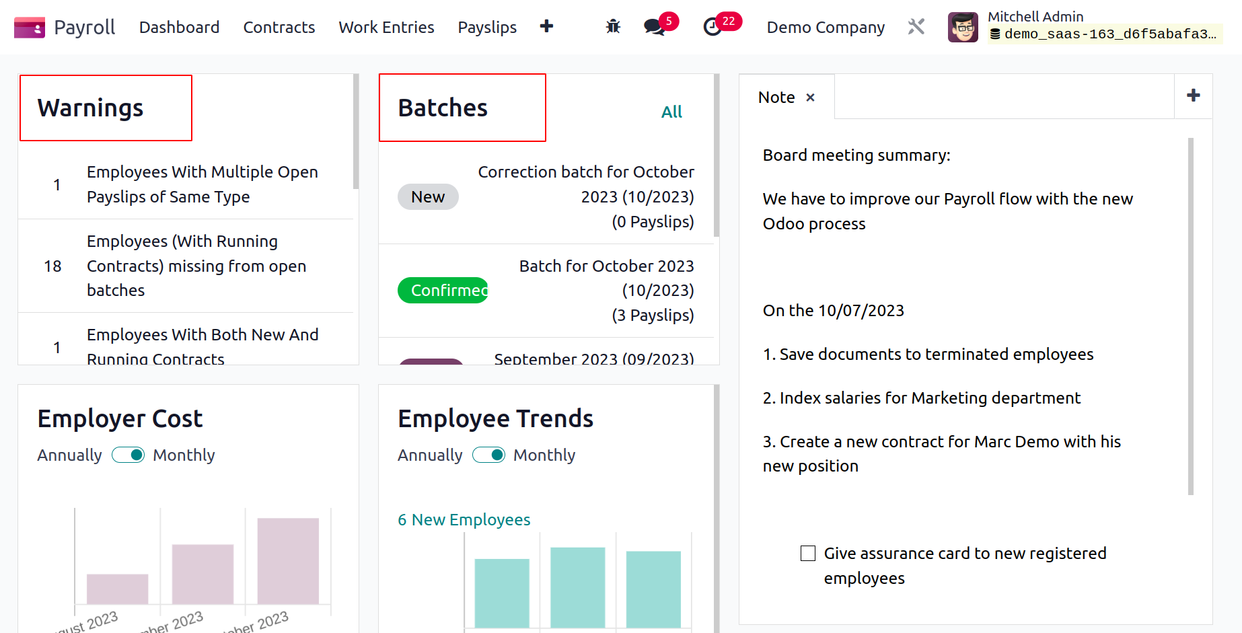This screenshot has width=1242, height=633.
Task: Click the leftmost Employee Trends bar
Action: (502, 593)
